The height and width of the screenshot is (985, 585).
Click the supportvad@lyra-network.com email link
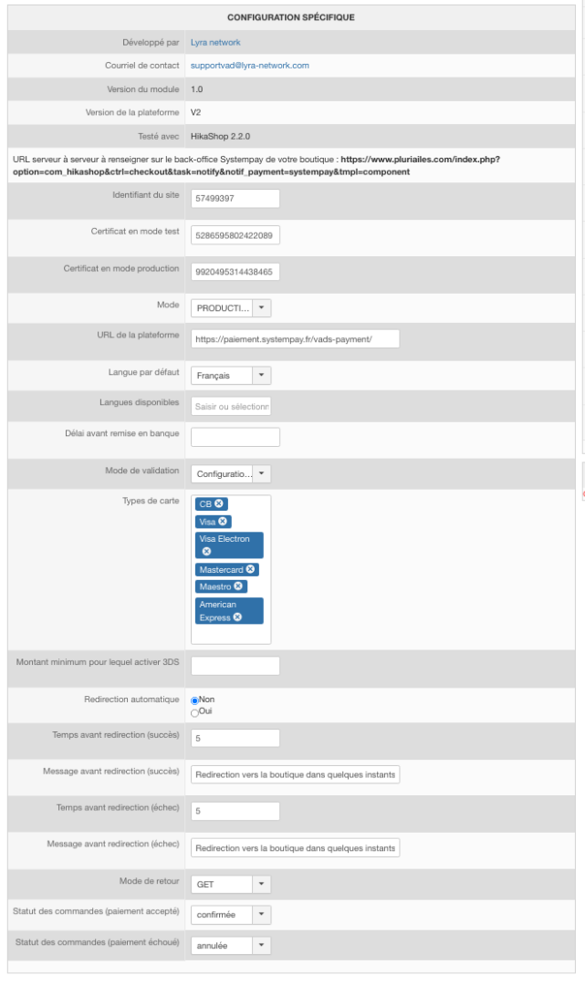tap(249, 66)
